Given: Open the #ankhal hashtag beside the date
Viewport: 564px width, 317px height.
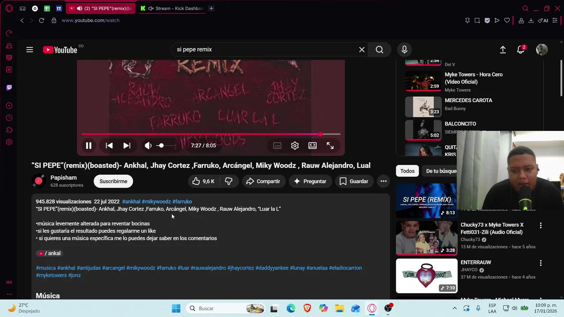Looking at the screenshot, I should pos(131,202).
